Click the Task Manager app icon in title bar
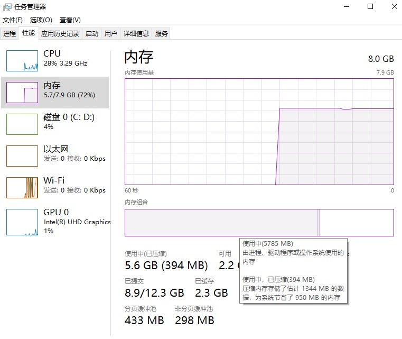The image size is (402, 339). [x=7, y=6]
